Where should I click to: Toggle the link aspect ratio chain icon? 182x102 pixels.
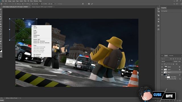click(40, 4)
